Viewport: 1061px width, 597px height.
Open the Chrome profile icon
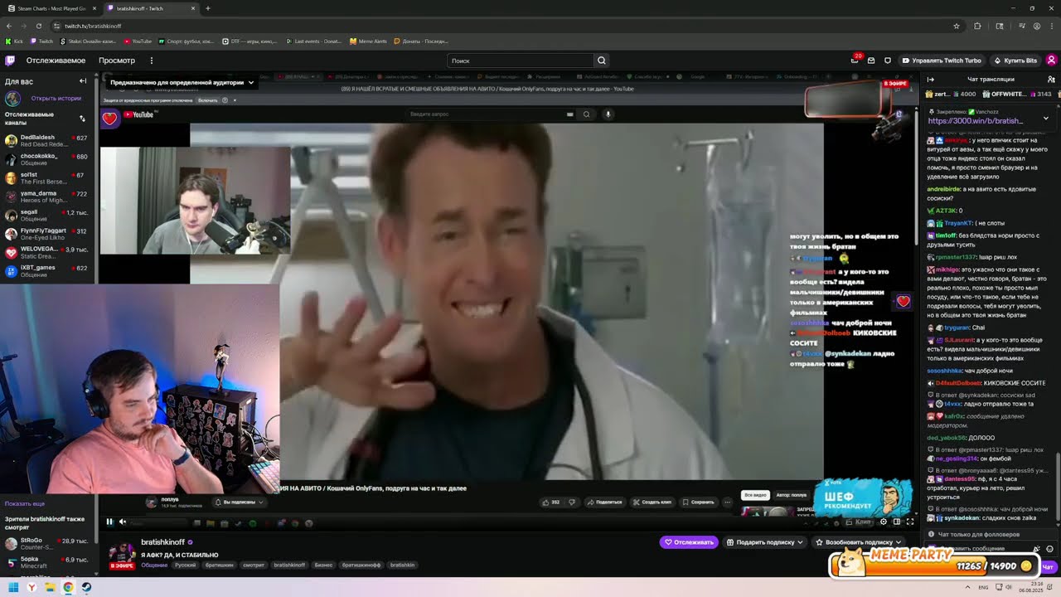[x=1037, y=26]
